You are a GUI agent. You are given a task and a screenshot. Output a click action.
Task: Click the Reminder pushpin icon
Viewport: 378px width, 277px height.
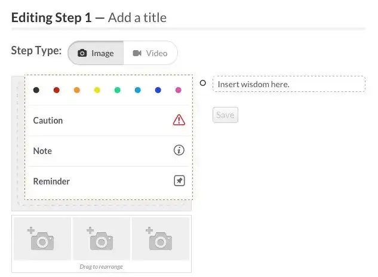179,181
